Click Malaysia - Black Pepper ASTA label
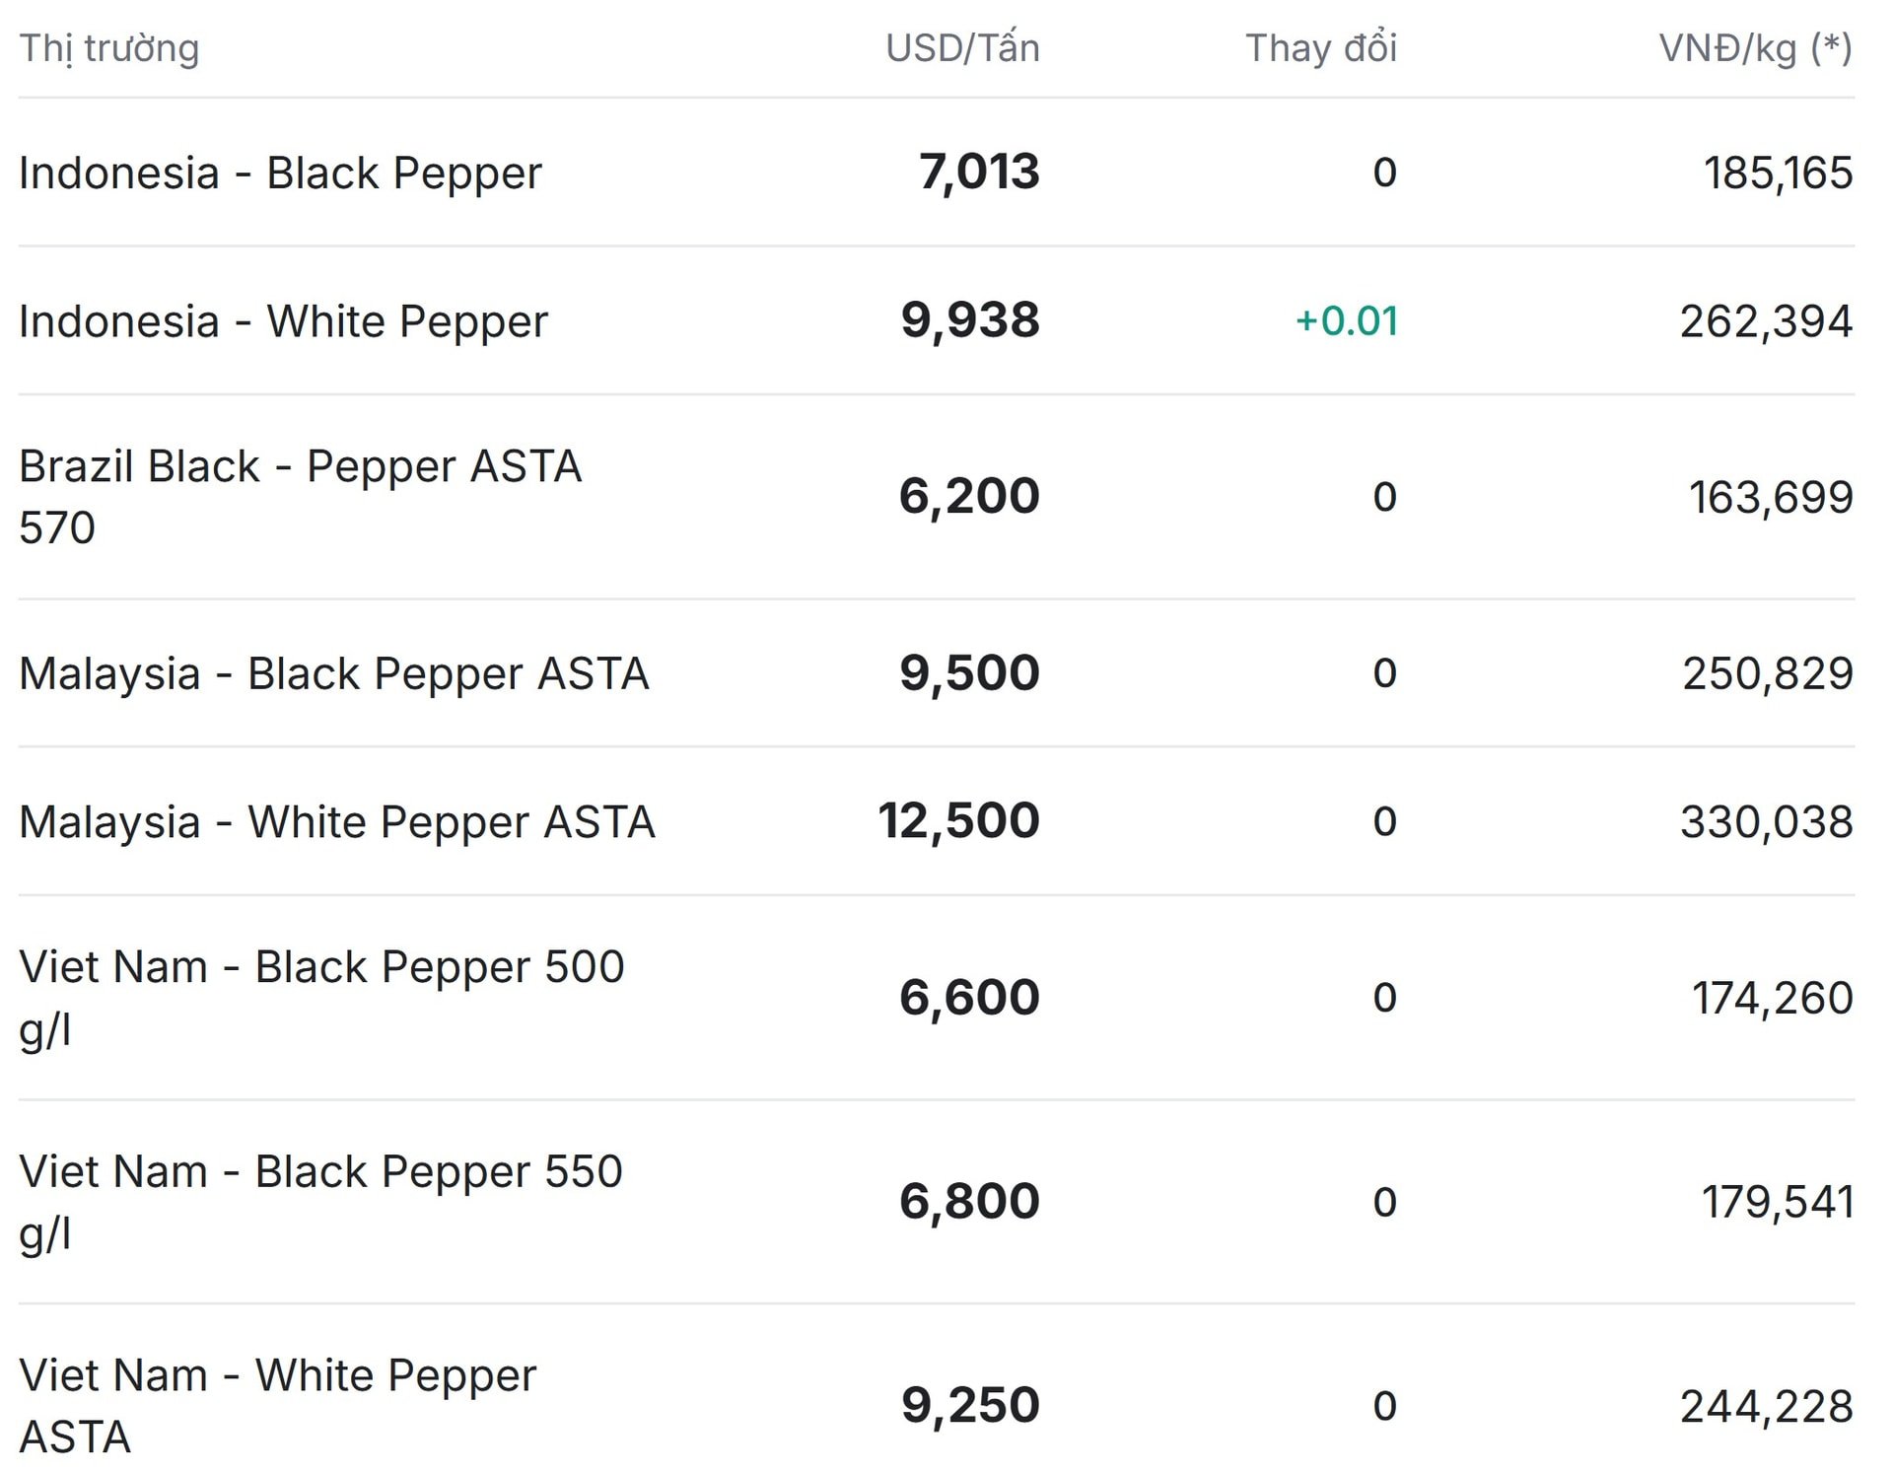This screenshot has width=1893, height=1472. (x=333, y=674)
